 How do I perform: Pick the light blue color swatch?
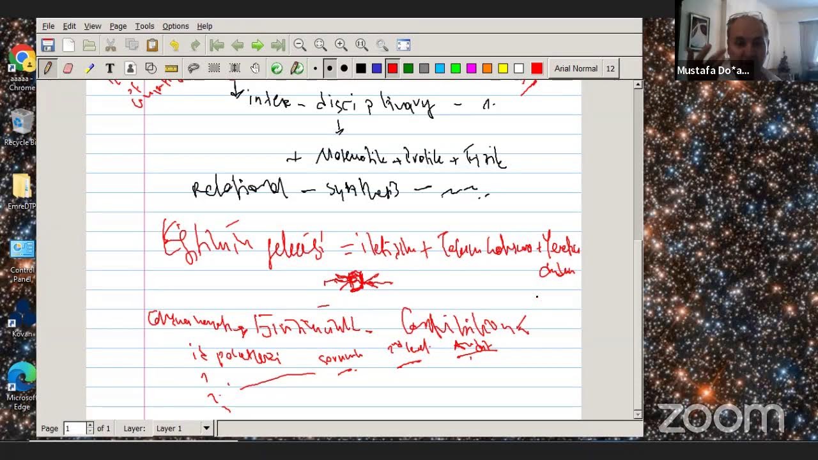pyautogui.click(x=440, y=68)
